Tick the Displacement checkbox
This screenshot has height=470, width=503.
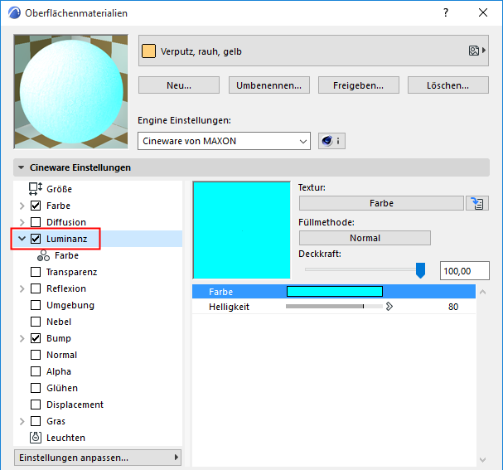[x=36, y=405]
